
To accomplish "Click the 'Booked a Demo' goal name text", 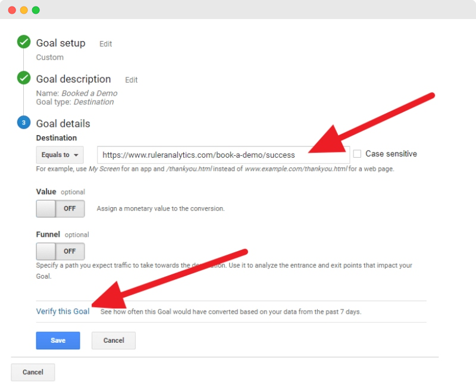I will 89,93.
